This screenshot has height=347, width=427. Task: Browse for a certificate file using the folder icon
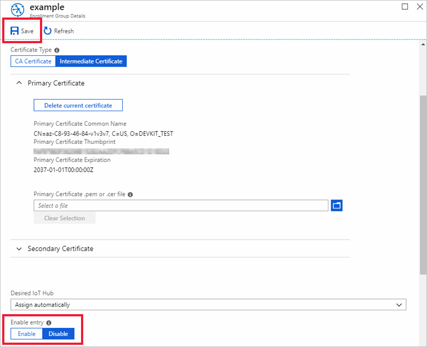coord(337,205)
